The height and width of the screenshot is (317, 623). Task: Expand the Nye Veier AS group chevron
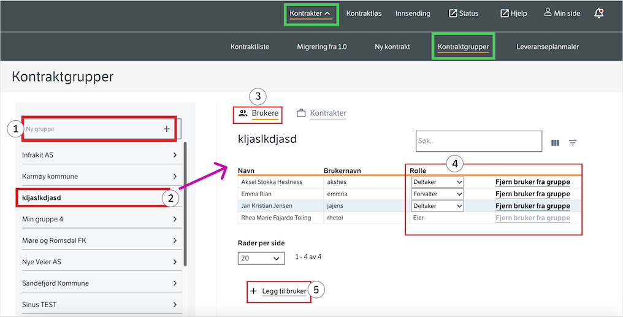coord(175,262)
